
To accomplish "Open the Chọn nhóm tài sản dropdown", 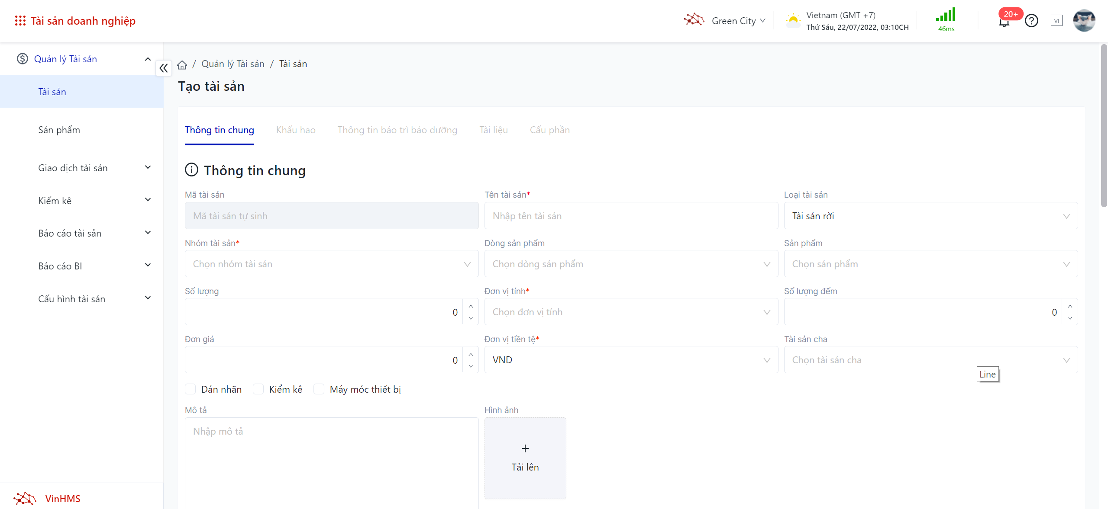I will 331,264.
